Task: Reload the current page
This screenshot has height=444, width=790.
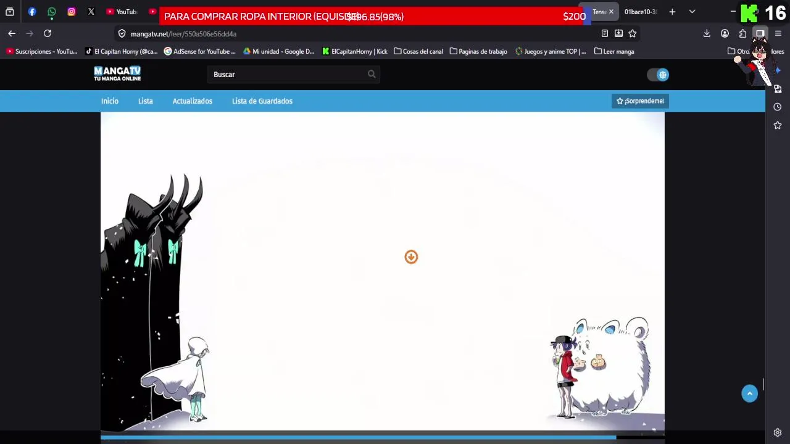Action: (48, 33)
